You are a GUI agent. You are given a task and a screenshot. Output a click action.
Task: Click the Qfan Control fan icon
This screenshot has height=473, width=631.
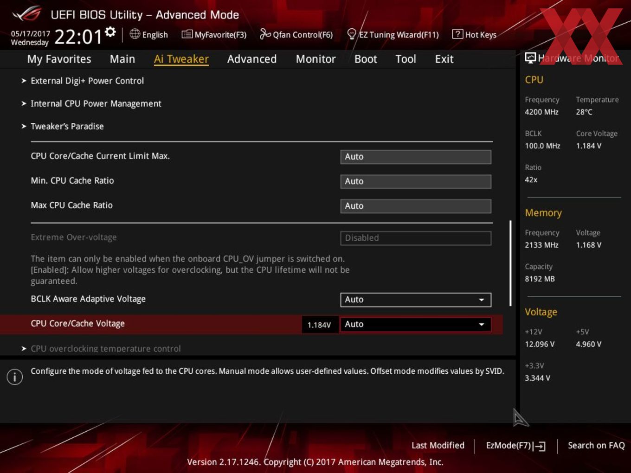point(265,34)
